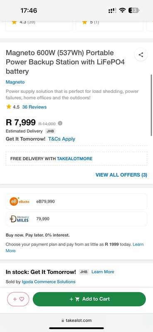
Task: Click the TAKEALOTMORE free delivery link
Action: [x=75, y=159]
